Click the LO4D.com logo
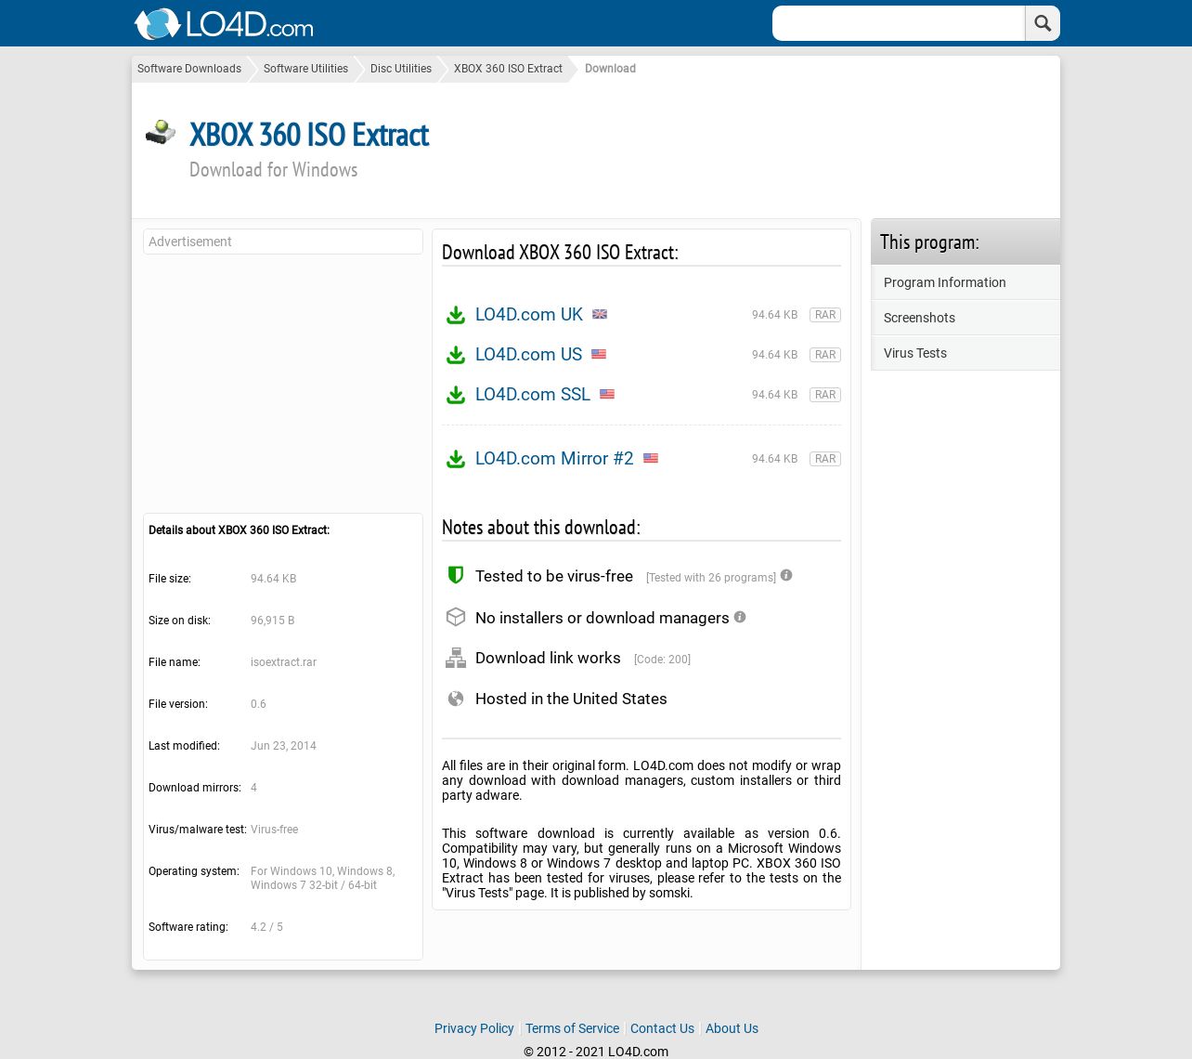1192x1059 pixels. [x=224, y=24]
